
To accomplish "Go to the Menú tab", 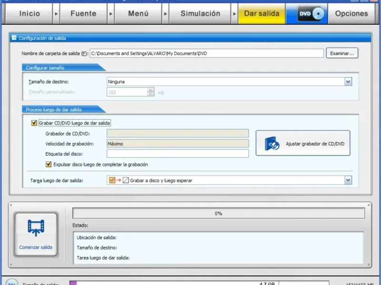I will pyautogui.click(x=138, y=14).
